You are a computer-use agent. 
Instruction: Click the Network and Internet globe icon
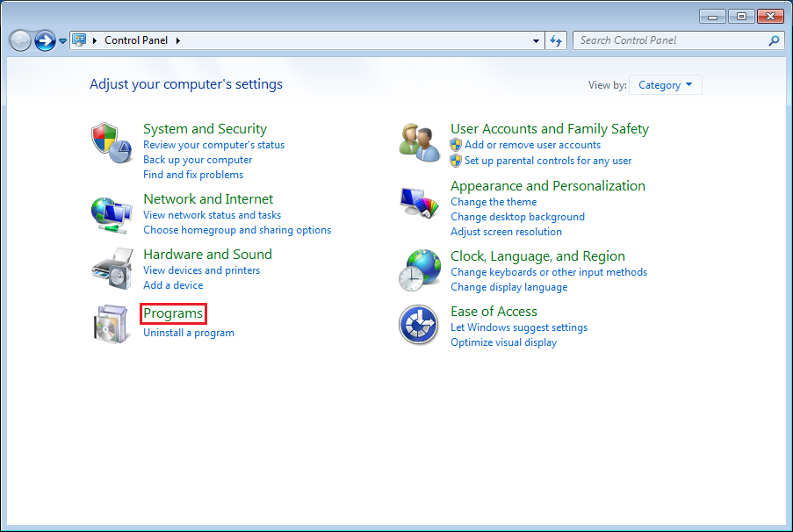point(112,215)
